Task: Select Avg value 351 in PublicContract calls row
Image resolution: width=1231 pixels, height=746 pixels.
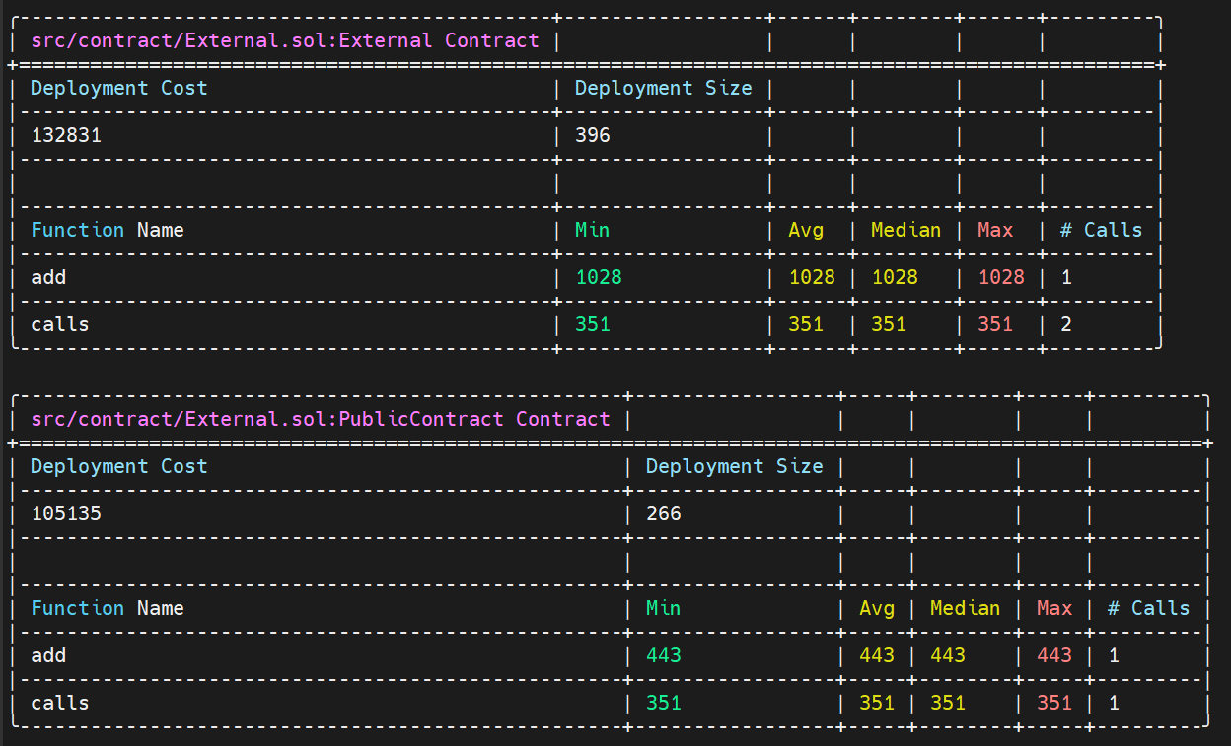Action: [877, 703]
